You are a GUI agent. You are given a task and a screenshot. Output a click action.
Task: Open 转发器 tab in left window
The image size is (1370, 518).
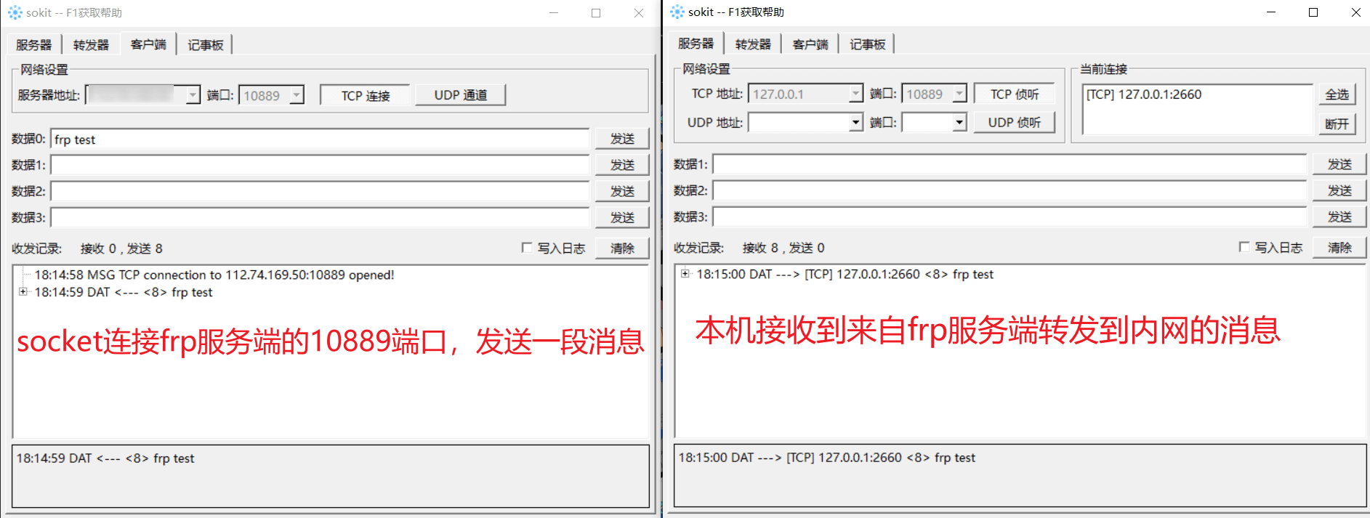(91, 45)
